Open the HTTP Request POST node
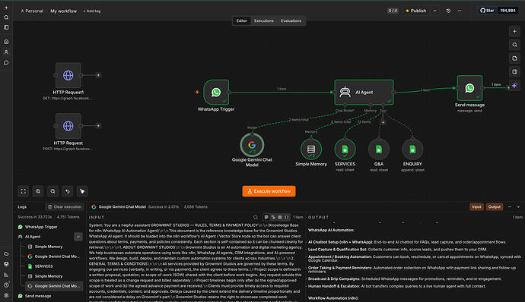The height and width of the screenshot is (302, 525). click(68, 126)
